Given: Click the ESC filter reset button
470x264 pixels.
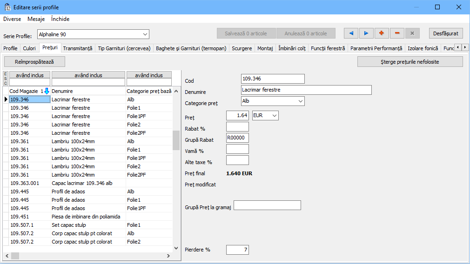Looking at the screenshot, I should pos(6,79).
